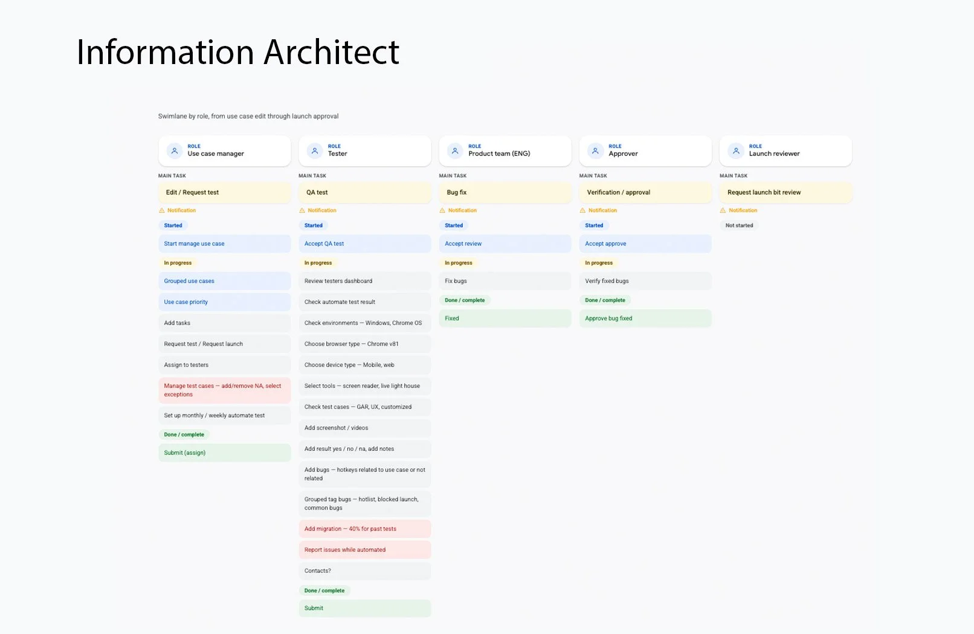Click Add result yes / no / na step

tap(365, 449)
